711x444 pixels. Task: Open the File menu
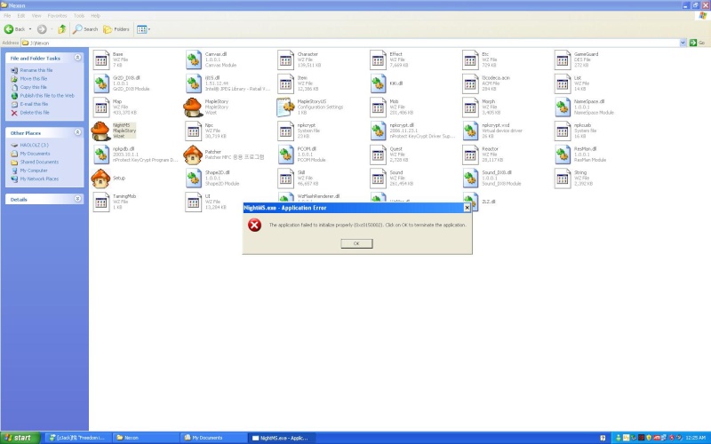7,15
